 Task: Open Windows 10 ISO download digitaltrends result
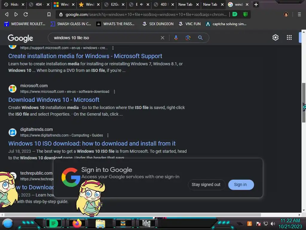tap(92, 143)
